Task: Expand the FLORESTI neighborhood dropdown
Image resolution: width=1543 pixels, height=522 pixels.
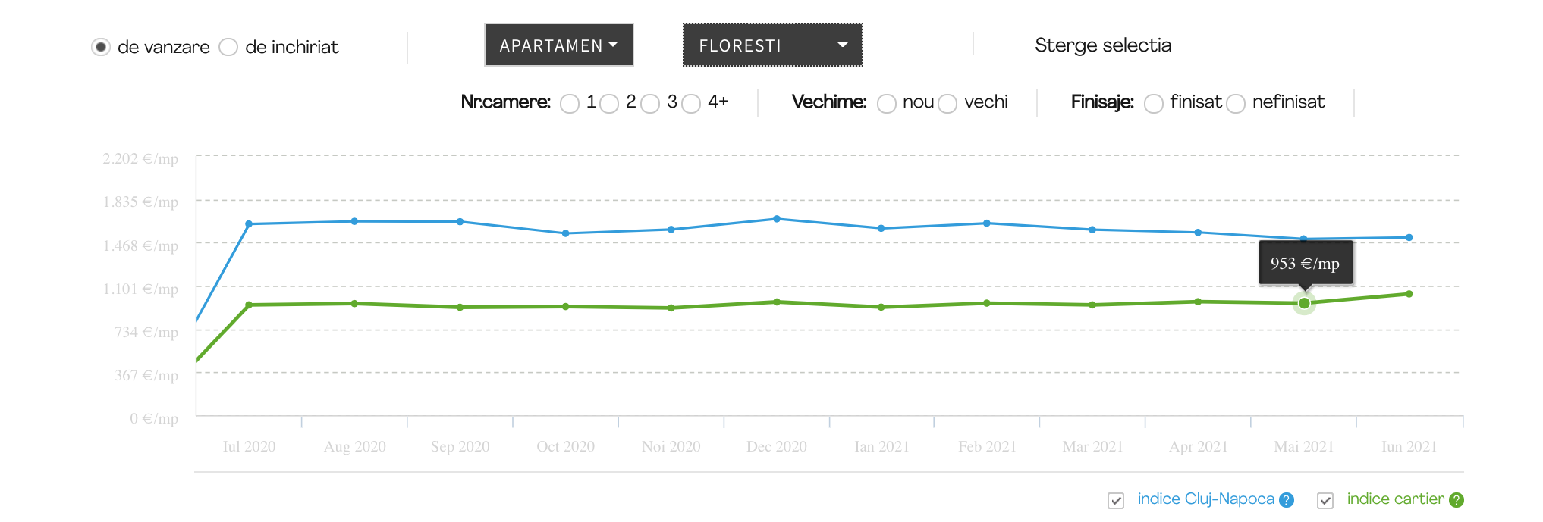Action: (772, 45)
